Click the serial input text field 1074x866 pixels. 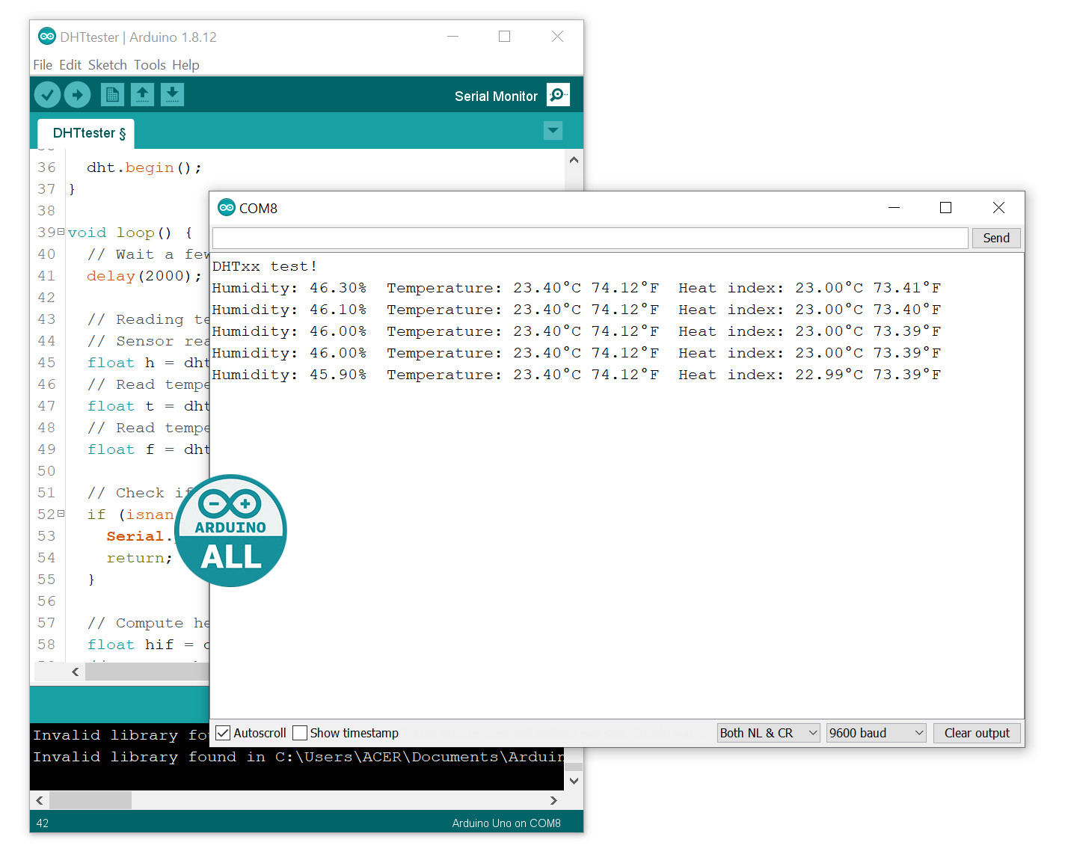590,238
